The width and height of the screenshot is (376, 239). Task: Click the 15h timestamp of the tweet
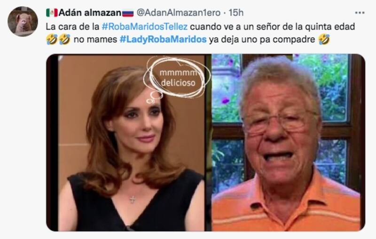click(x=236, y=13)
